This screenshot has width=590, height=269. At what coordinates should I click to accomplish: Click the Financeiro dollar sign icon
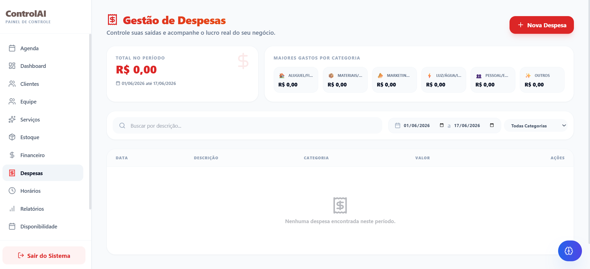click(12, 155)
